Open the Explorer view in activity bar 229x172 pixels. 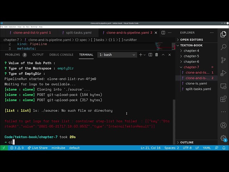223,34
